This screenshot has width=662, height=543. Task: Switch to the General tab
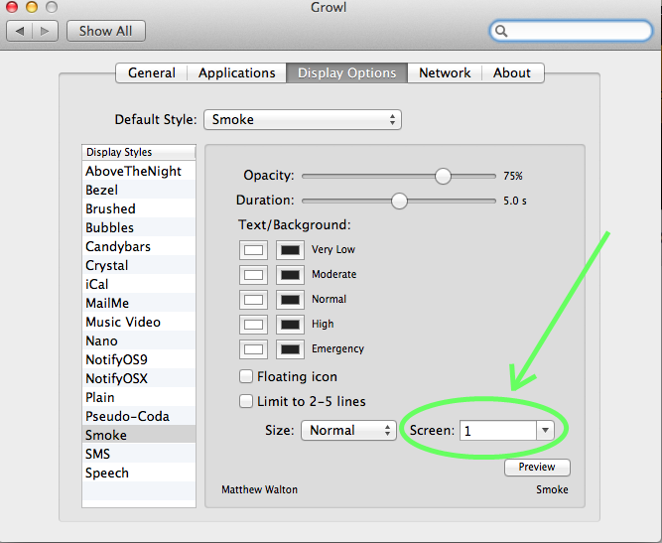tap(152, 73)
